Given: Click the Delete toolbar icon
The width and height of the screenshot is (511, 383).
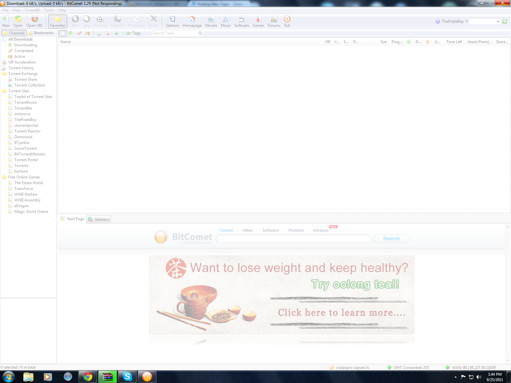Looking at the screenshot, I should point(154,21).
